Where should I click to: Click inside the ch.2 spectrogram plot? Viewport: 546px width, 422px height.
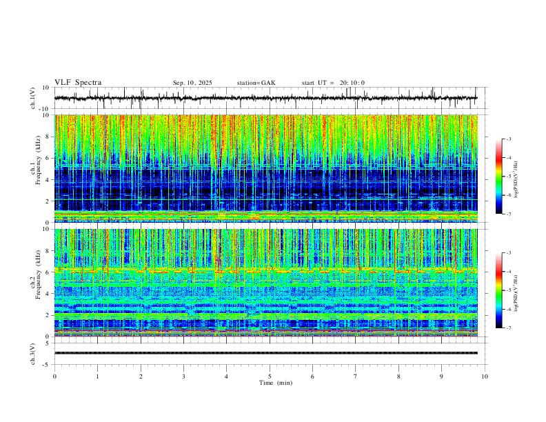click(266, 283)
